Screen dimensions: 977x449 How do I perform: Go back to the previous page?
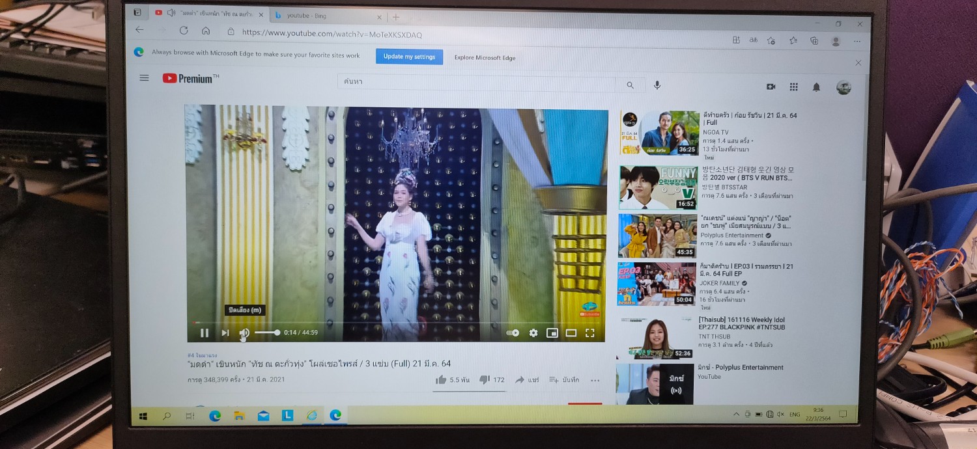point(139,30)
